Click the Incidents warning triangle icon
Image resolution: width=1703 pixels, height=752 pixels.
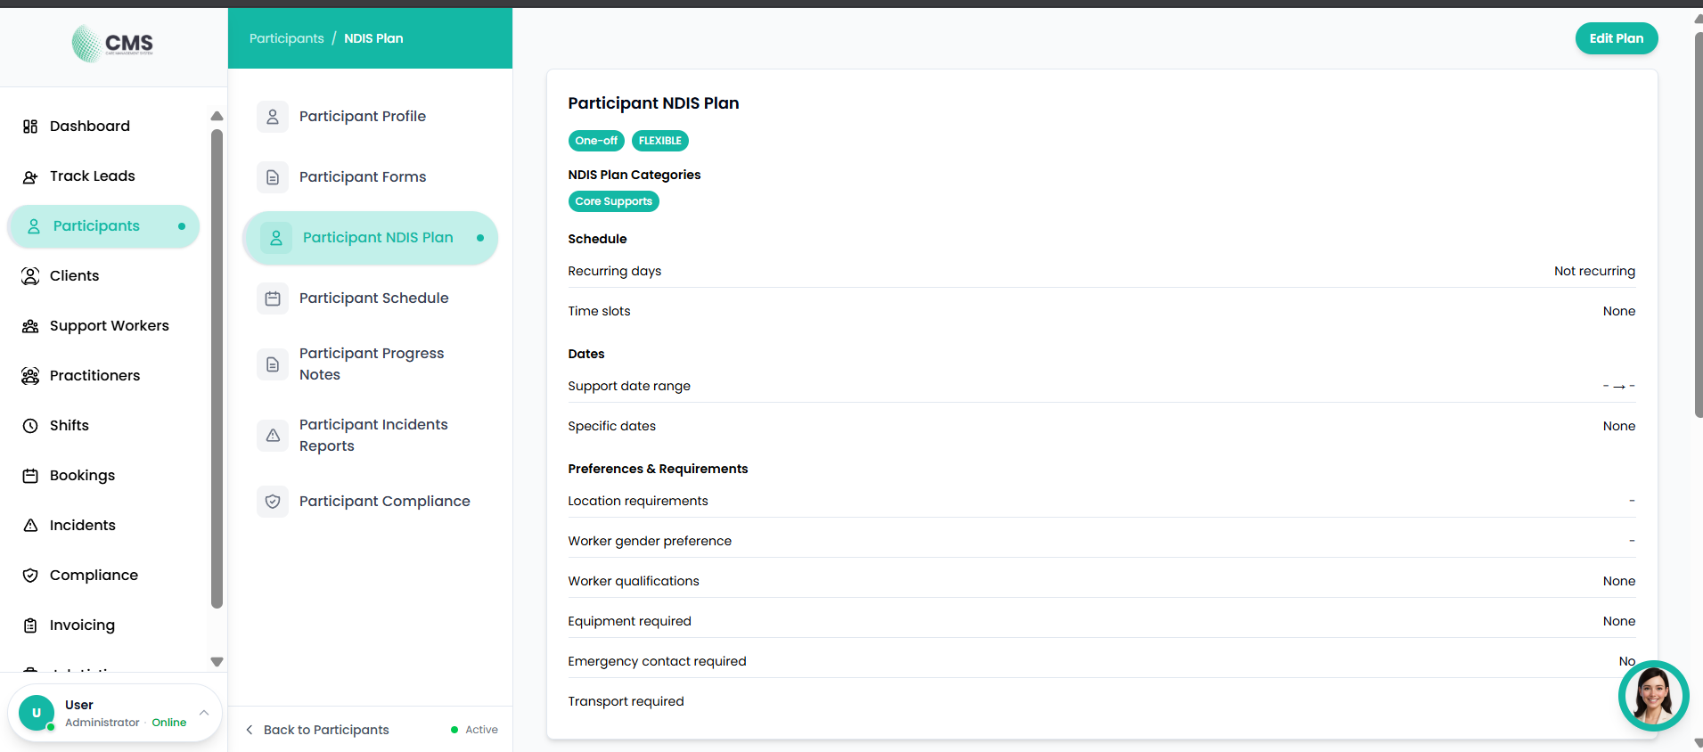(30, 526)
